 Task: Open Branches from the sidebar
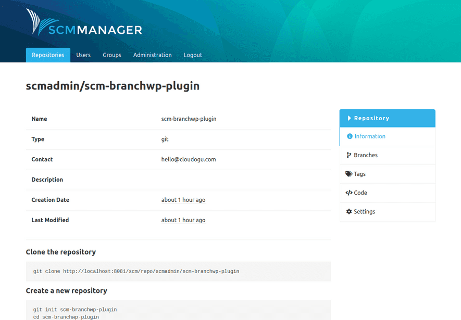pyautogui.click(x=366, y=155)
